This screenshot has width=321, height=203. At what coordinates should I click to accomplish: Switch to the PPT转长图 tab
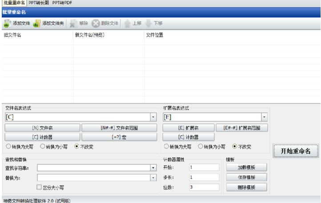(x=39, y=3)
